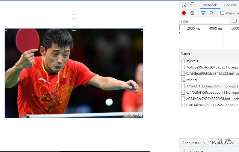The image size is (239, 152).
Task: Toggle the device toolbar icon
Action: coord(192,5)
